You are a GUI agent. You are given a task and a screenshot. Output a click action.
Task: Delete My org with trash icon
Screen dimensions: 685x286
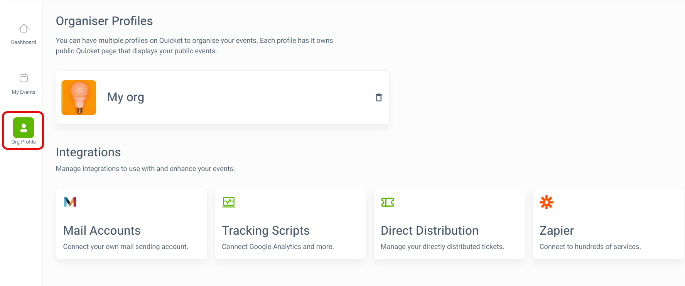click(x=379, y=97)
